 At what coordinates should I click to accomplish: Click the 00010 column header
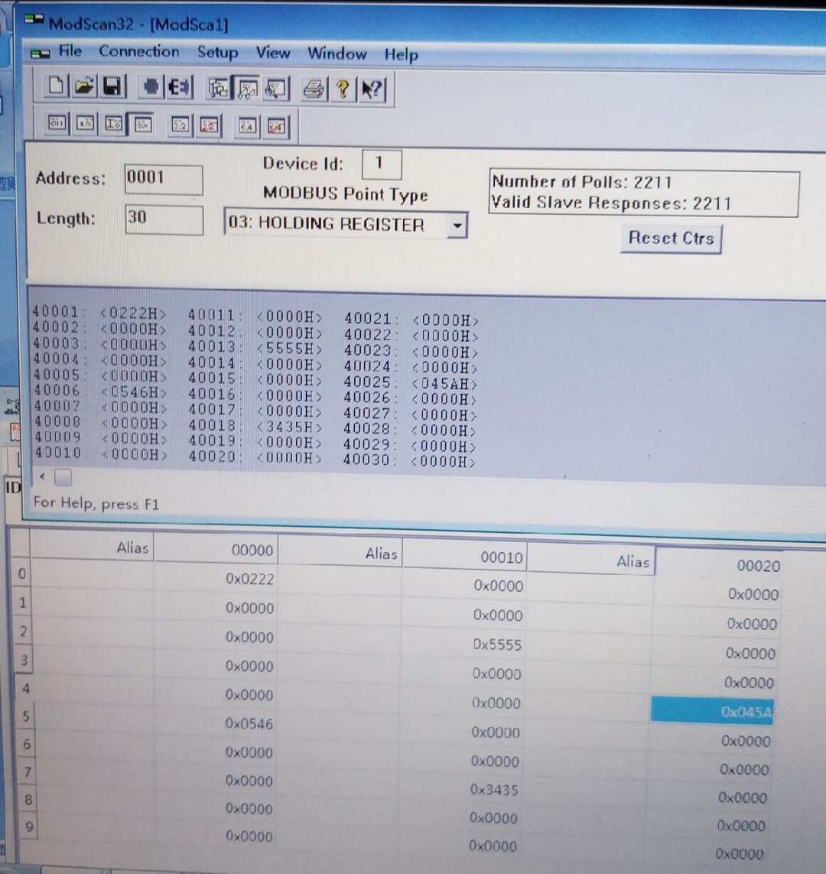[x=464, y=554]
